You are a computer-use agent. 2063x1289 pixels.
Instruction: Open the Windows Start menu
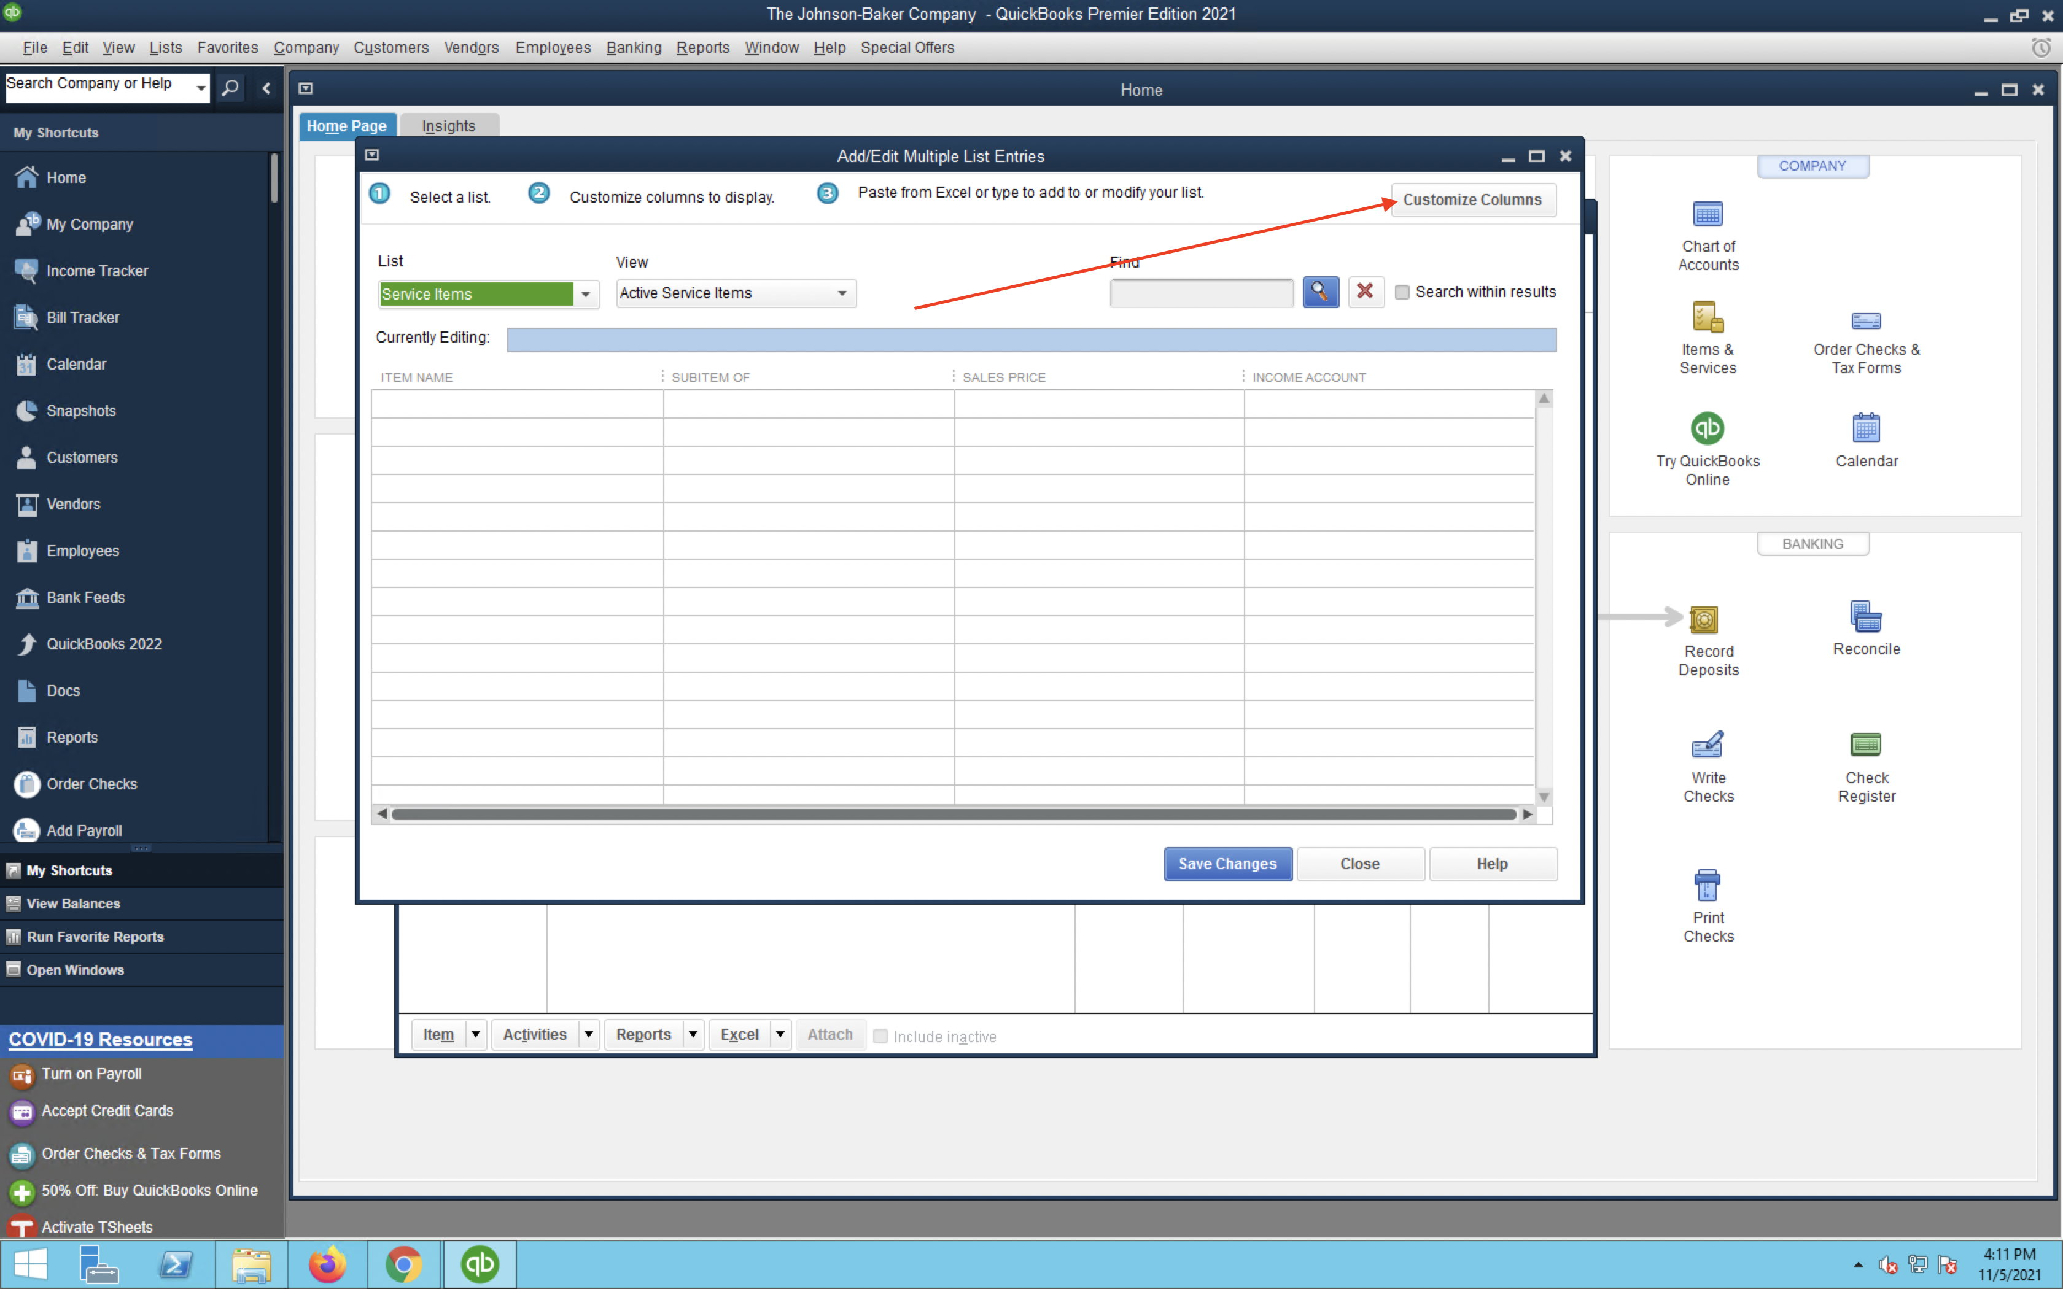click(31, 1264)
